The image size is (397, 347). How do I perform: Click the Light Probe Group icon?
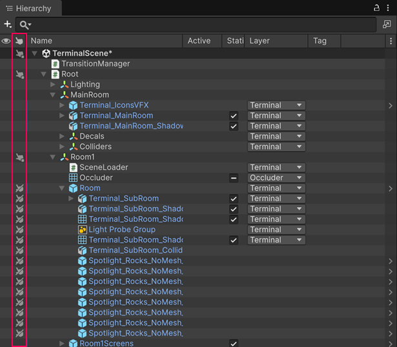point(82,230)
